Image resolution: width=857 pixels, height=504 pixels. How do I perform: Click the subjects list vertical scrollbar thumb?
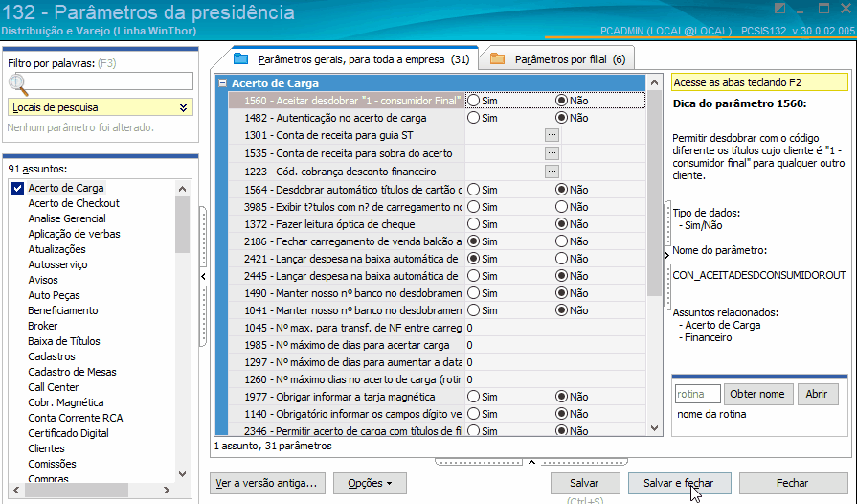(183, 224)
